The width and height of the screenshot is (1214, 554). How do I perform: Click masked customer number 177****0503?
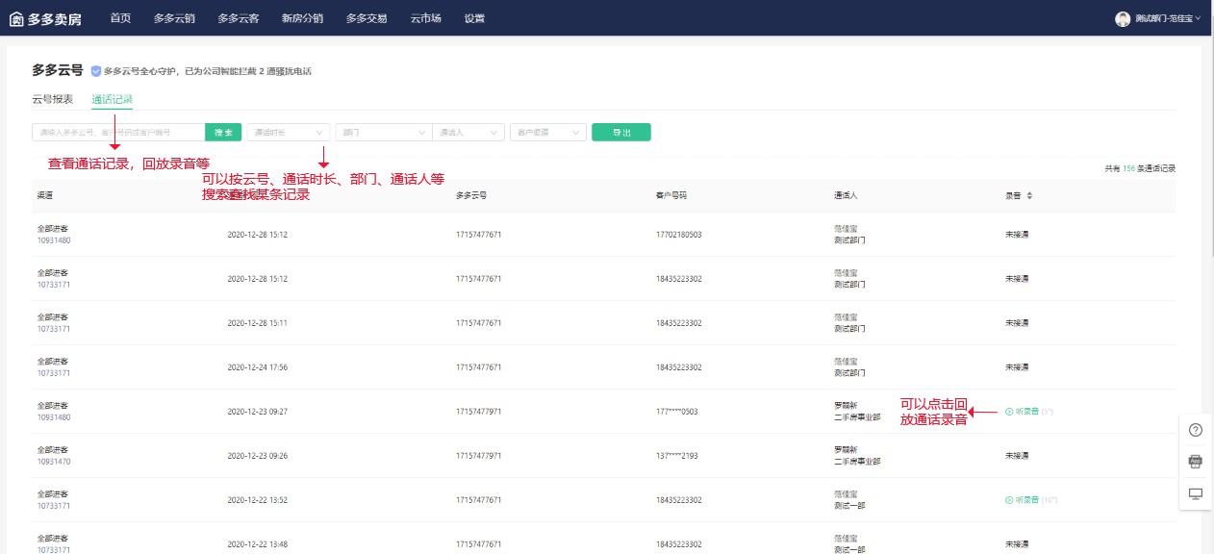click(x=677, y=412)
